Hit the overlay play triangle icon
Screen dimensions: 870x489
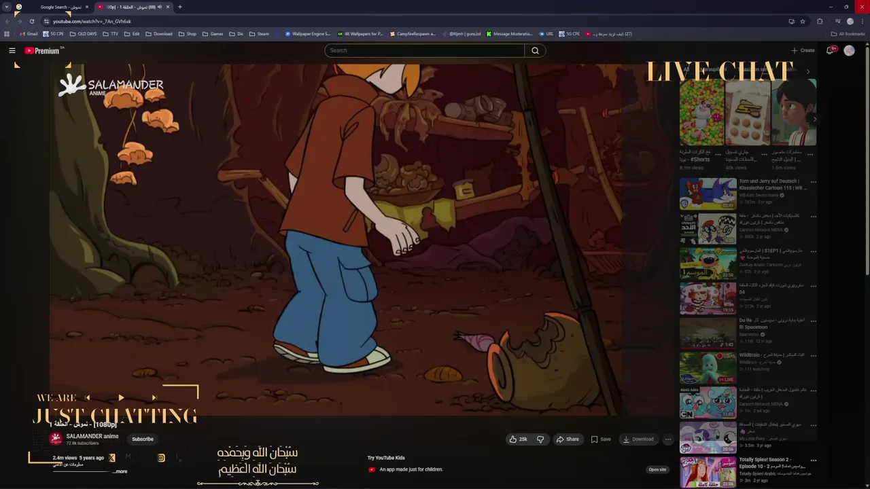click(x=121, y=397)
